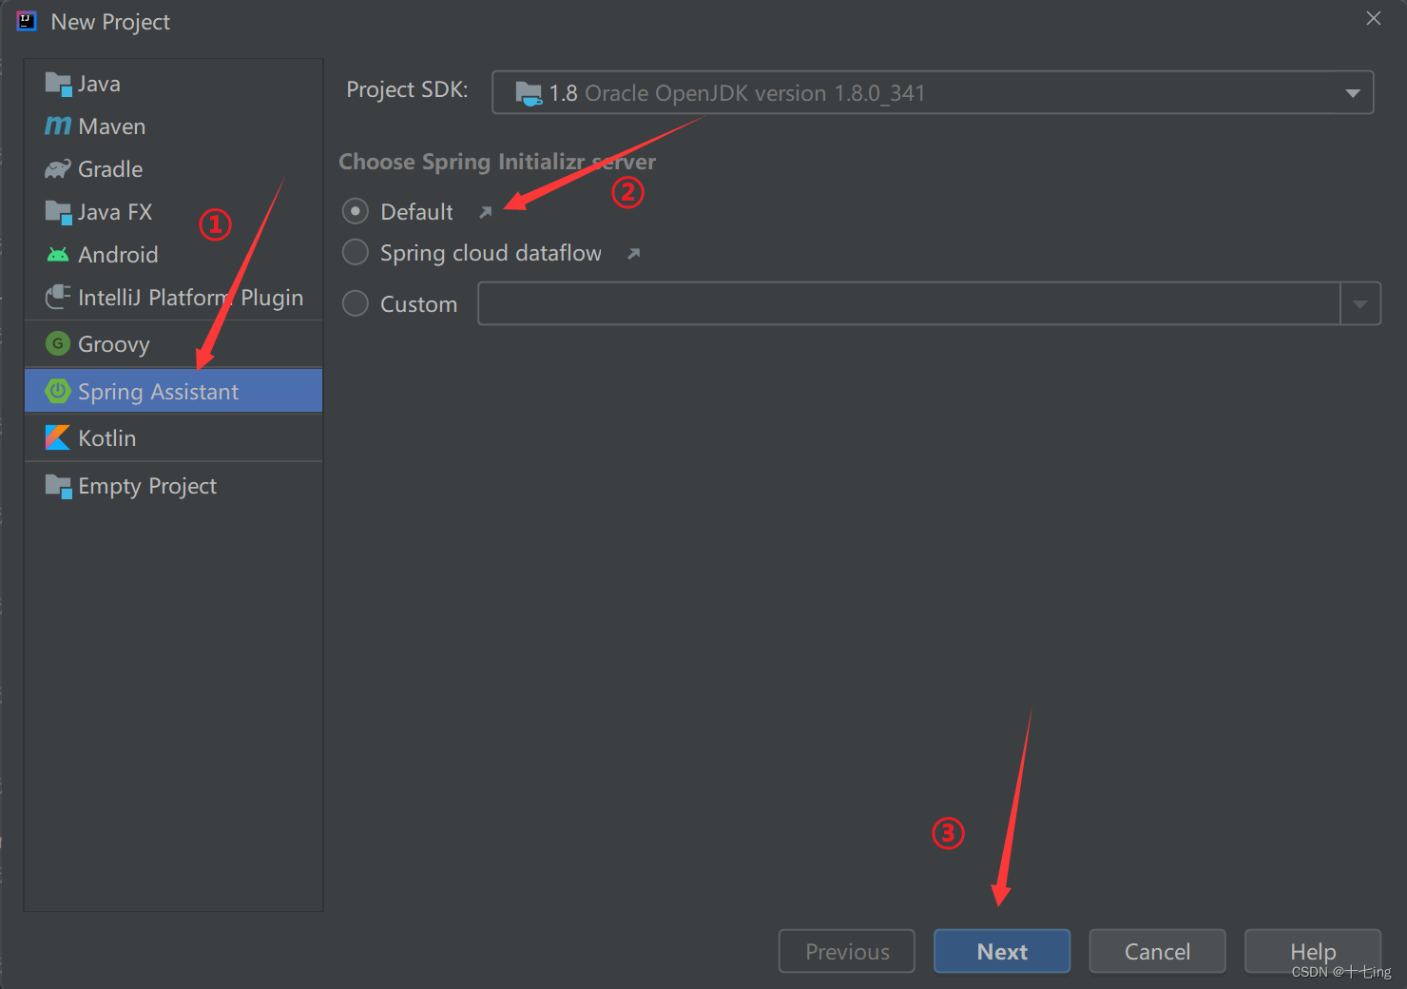Choose Spring Assistant project type
The image size is (1407, 989).
click(174, 391)
